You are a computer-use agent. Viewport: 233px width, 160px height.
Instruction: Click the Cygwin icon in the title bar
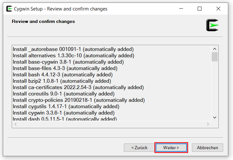(9, 9)
